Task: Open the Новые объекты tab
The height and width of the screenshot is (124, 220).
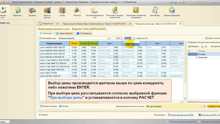Action: (64, 33)
